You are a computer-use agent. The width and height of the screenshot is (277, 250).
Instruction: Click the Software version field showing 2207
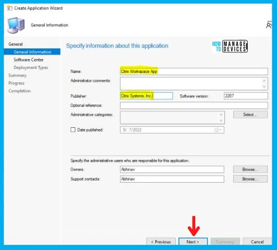click(246, 96)
